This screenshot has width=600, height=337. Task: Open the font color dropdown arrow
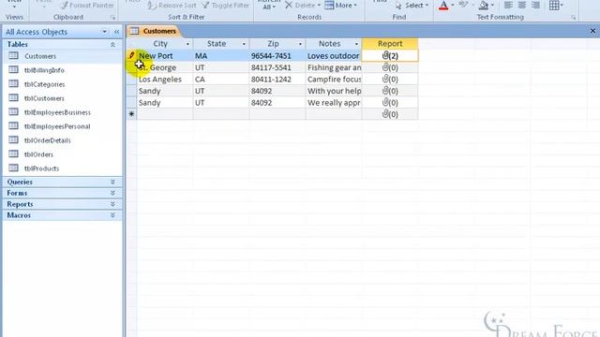452,6
